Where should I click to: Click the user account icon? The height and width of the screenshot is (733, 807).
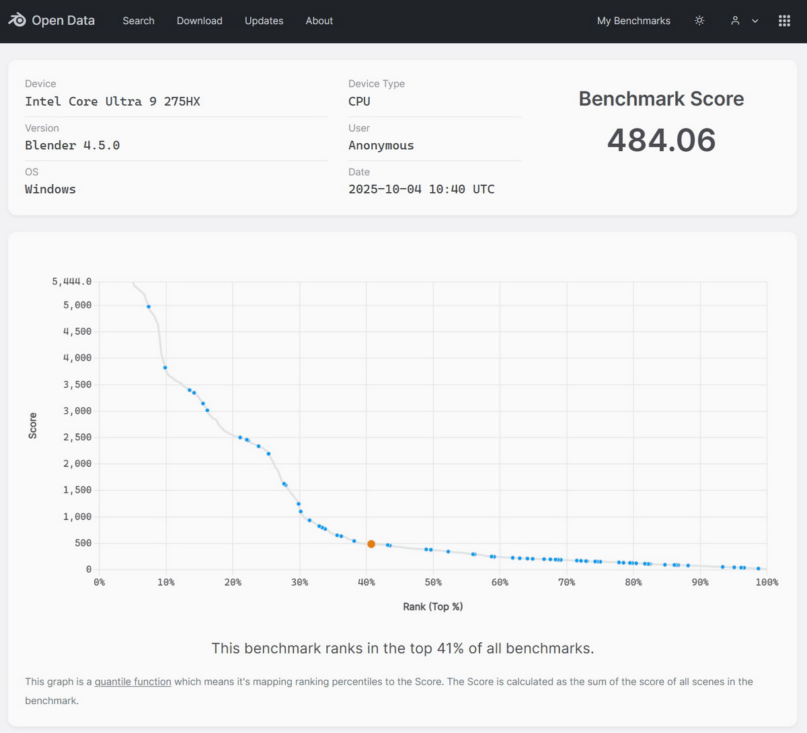click(x=735, y=21)
